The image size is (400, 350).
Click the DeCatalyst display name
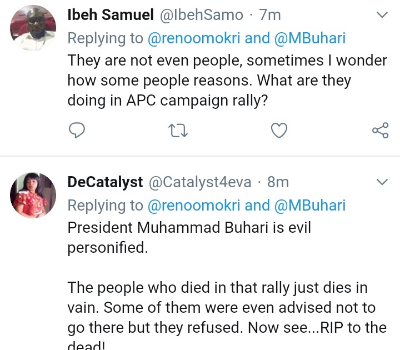click(104, 182)
